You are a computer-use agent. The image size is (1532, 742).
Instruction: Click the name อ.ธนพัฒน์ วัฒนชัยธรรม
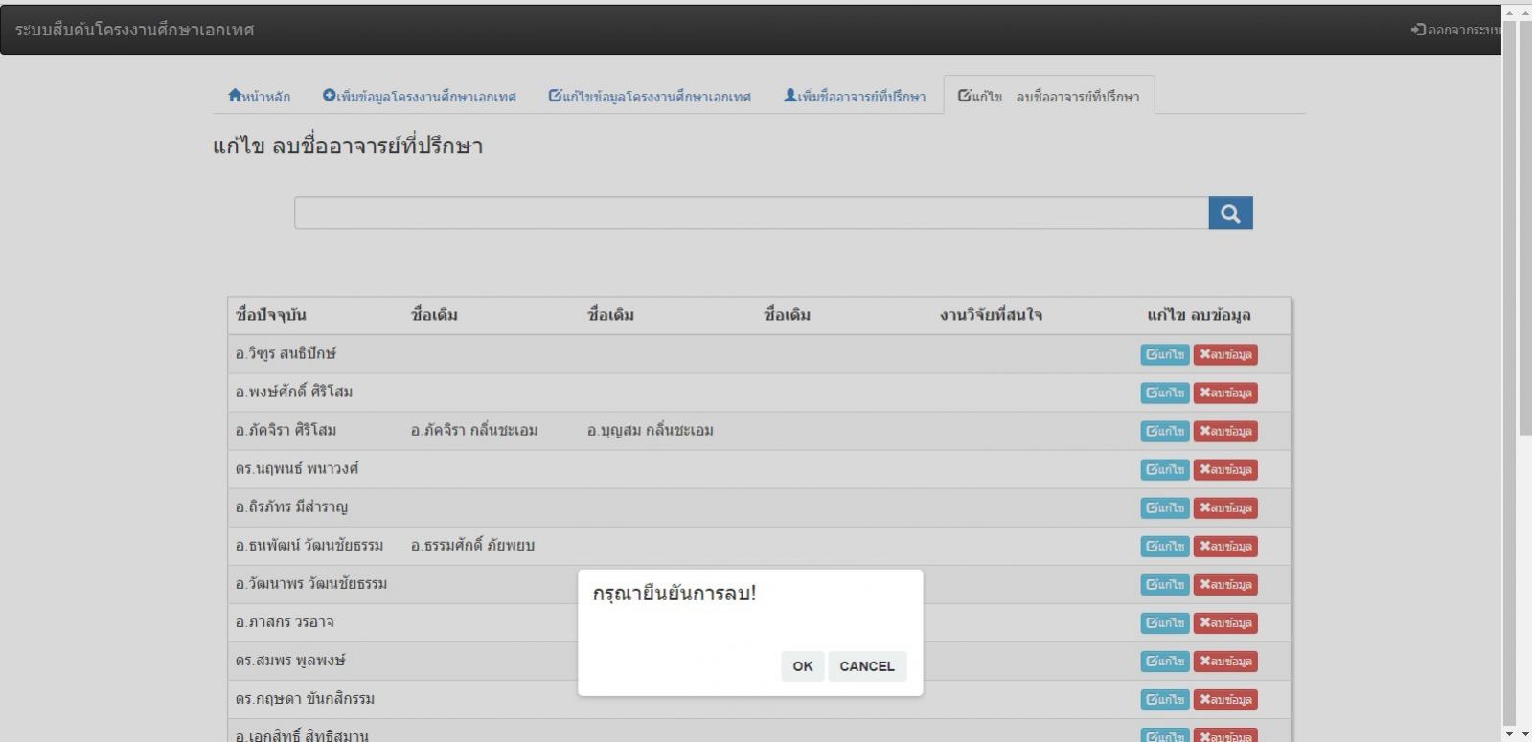309,545
